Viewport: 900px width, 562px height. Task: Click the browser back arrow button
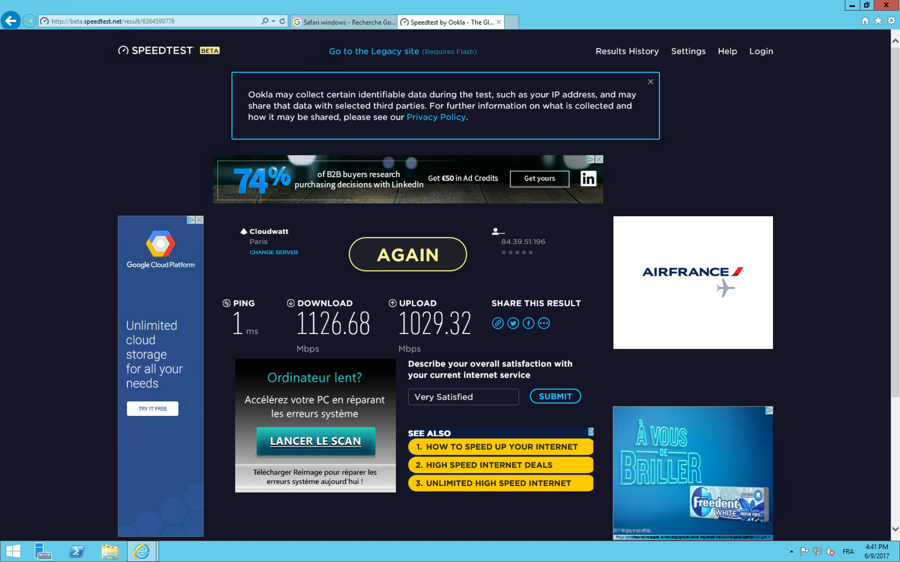tap(11, 21)
